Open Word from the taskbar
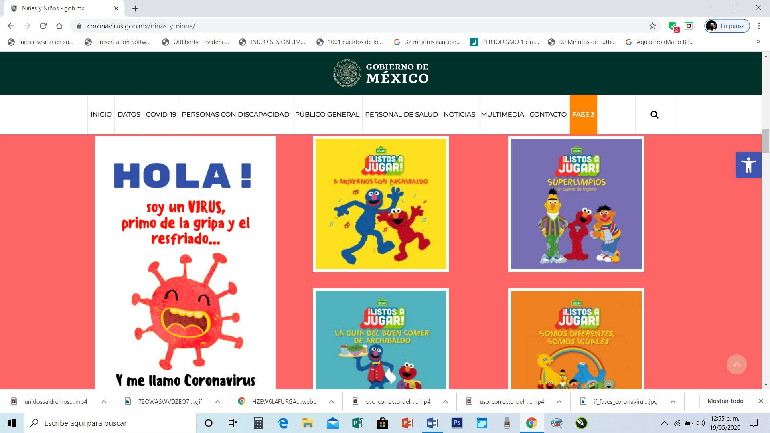The height and width of the screenshot is (433, 770). click(x=432, y=423)
